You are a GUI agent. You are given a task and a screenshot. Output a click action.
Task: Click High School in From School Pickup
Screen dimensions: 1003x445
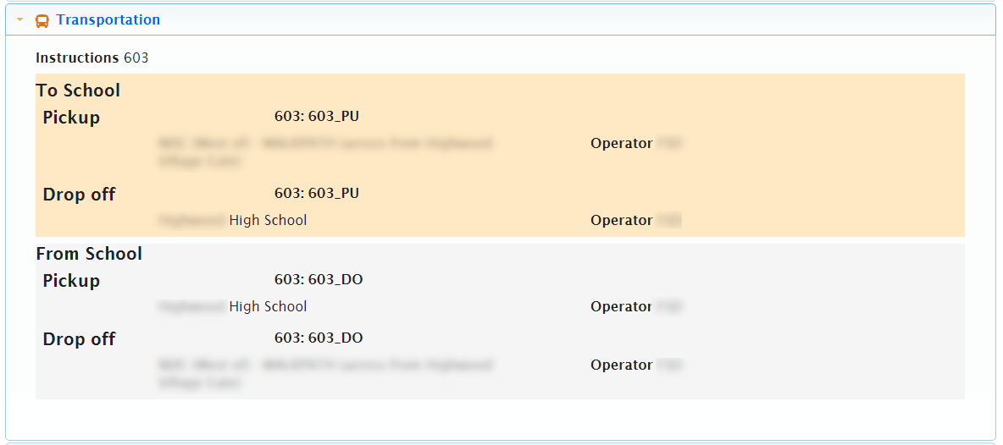tap(268, 306)
